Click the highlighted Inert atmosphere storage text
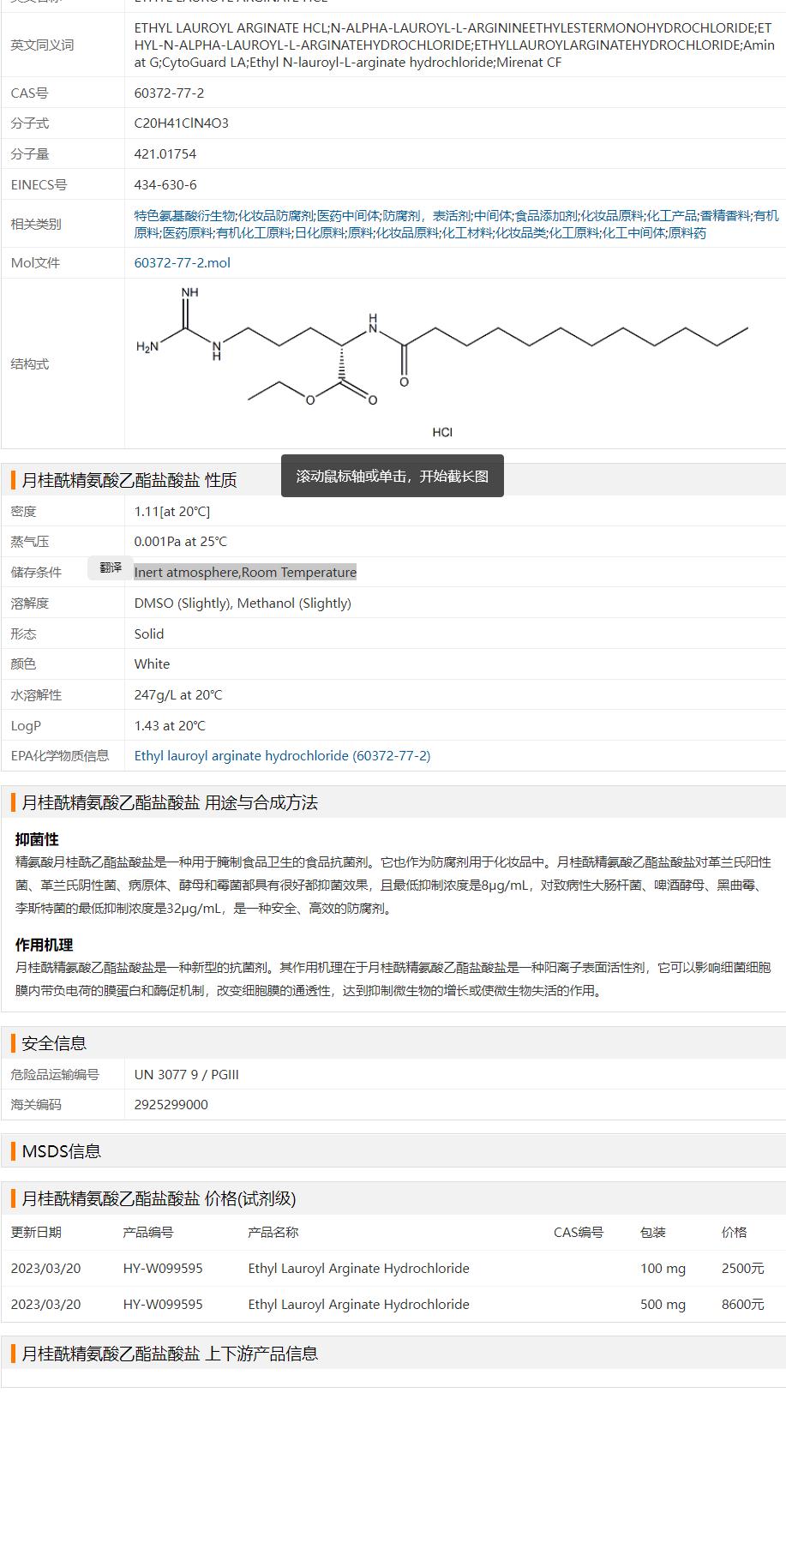The width and height of the screenshot is (786, 1549). pyautogui.click(x=245, y=573)
